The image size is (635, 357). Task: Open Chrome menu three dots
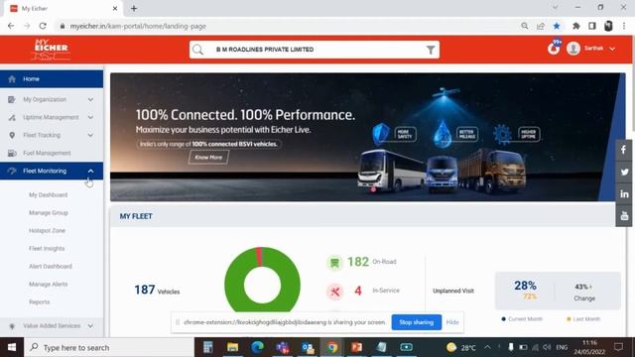click(x=624, y=26)
